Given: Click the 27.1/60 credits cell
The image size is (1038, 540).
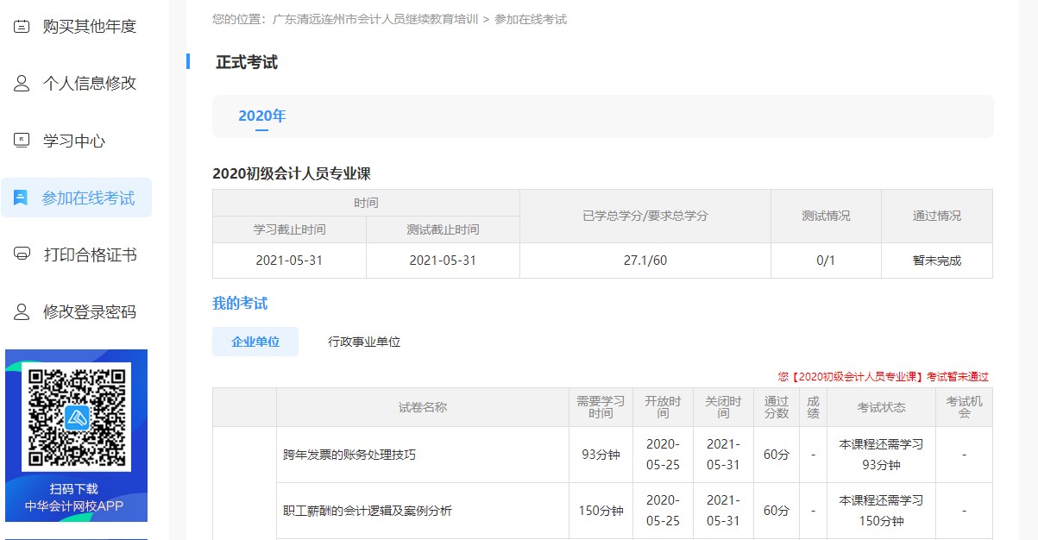Looking at the screenshot, I should click(645, 261).
